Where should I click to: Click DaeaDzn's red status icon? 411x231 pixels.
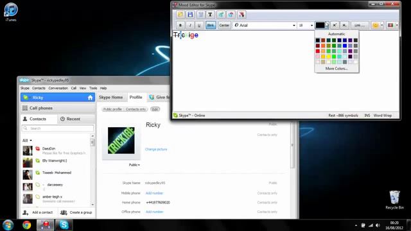pyautogui.click(x=37, y=148)
